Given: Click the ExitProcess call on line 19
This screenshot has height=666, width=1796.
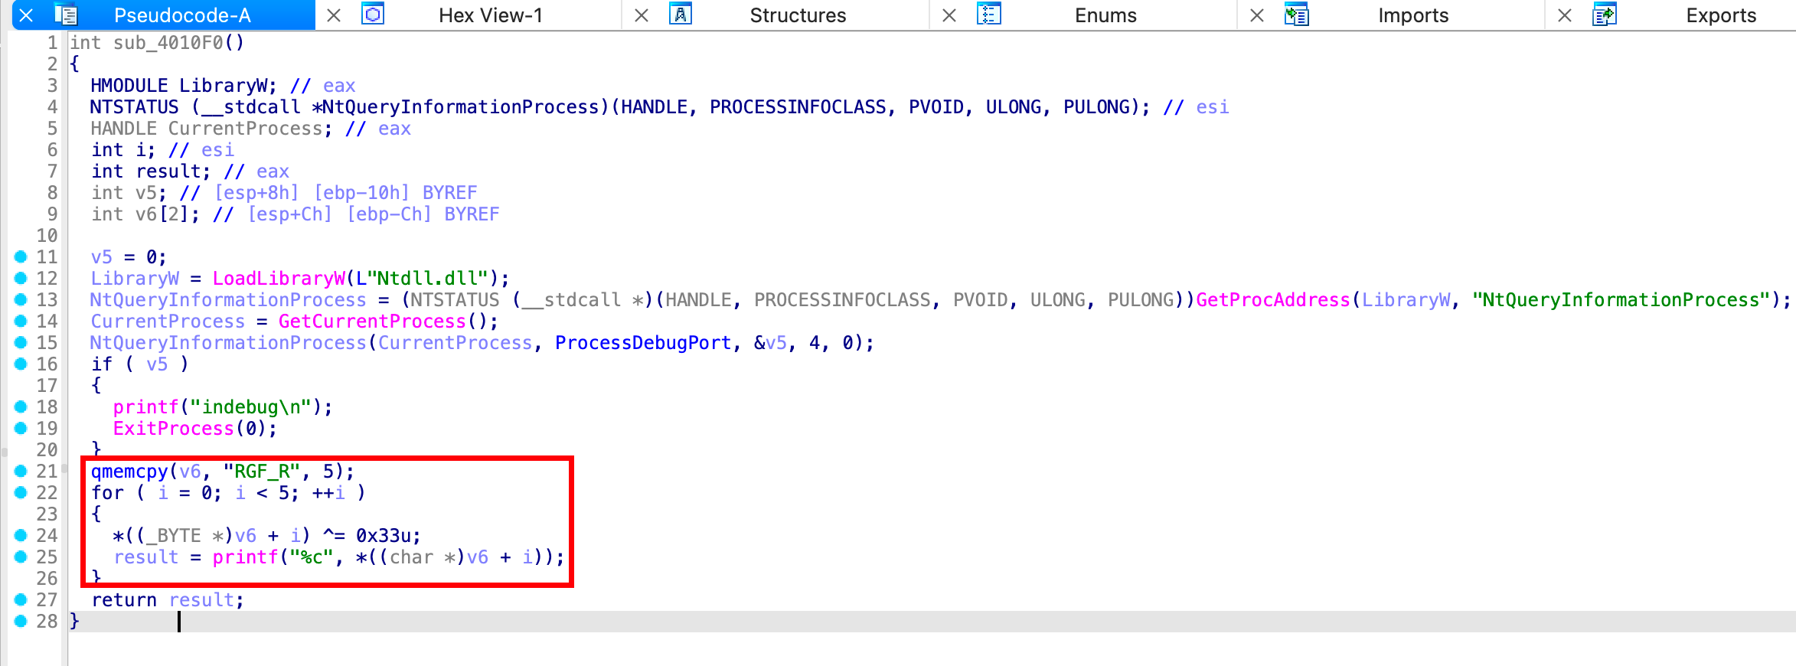Looking at the screenshot, I should [x=173, y=429].
